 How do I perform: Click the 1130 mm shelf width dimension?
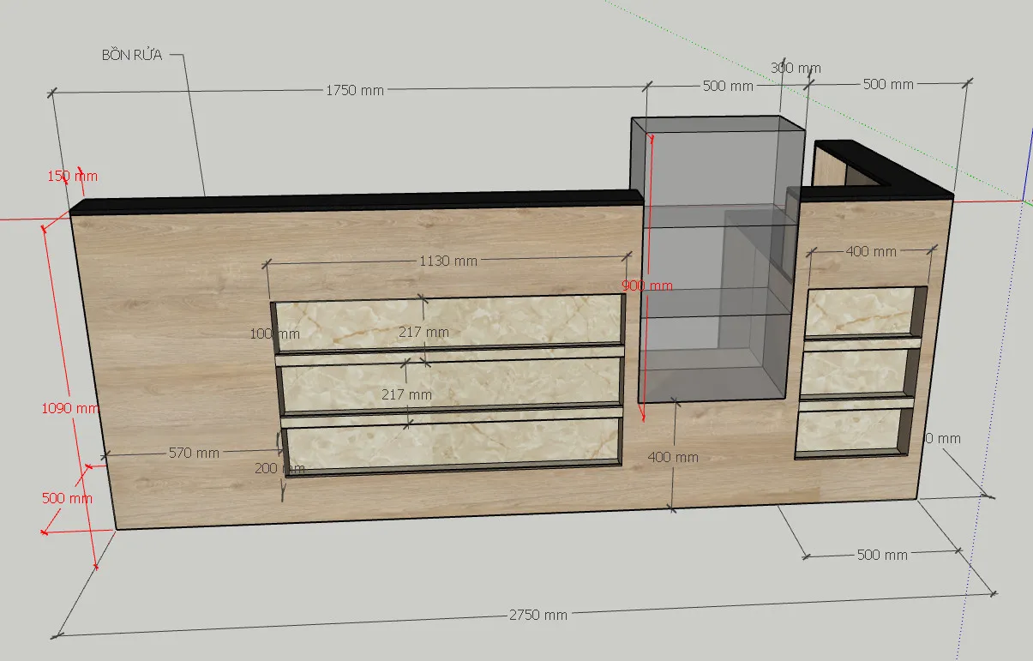coord(447,261)
